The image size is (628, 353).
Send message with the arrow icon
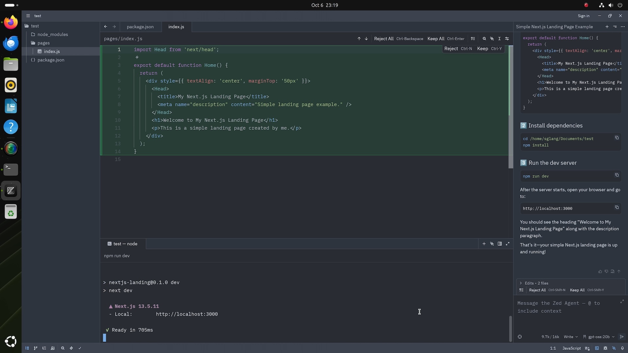tap(621, 337)
